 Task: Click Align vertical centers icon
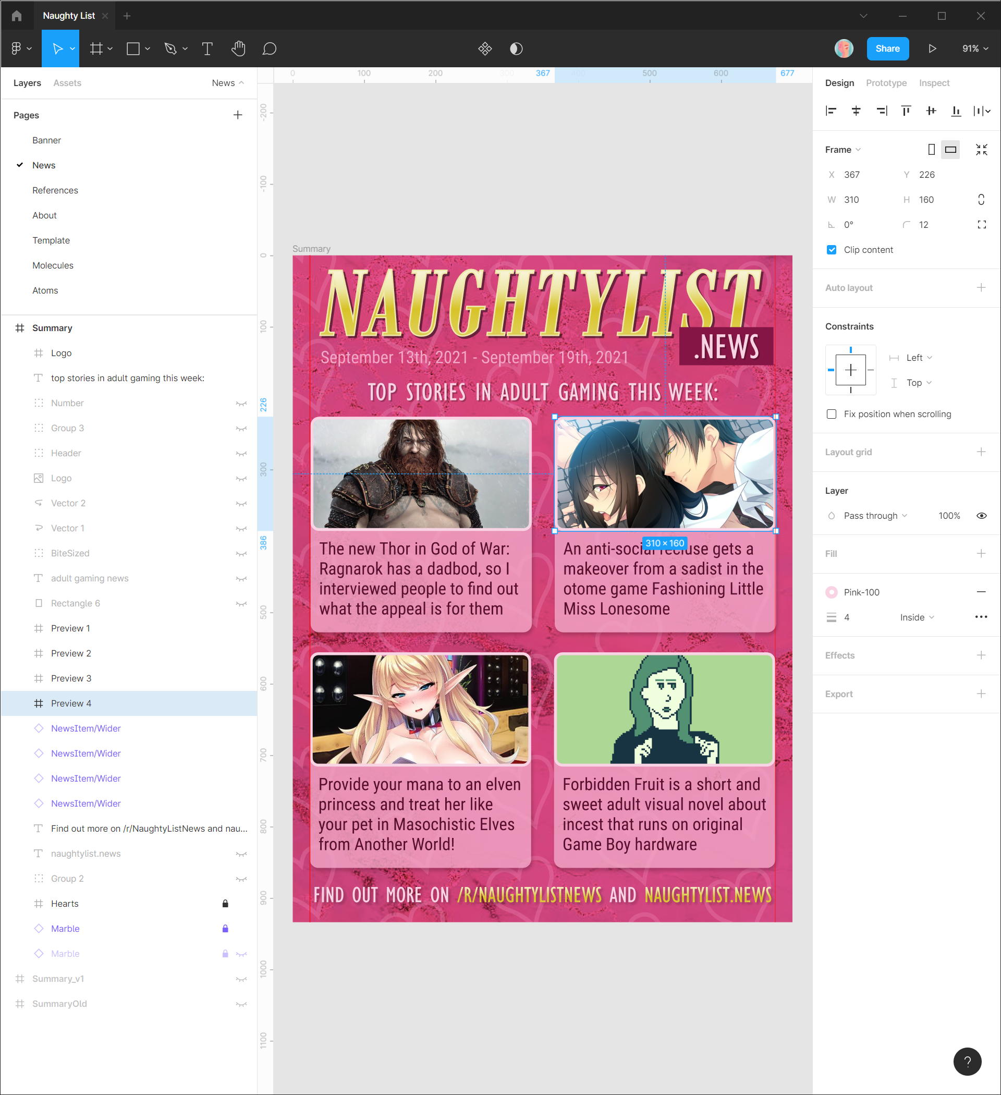[931, 111]
